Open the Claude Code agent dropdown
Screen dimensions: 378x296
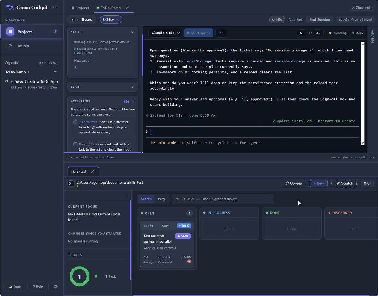tap(165, 33)
